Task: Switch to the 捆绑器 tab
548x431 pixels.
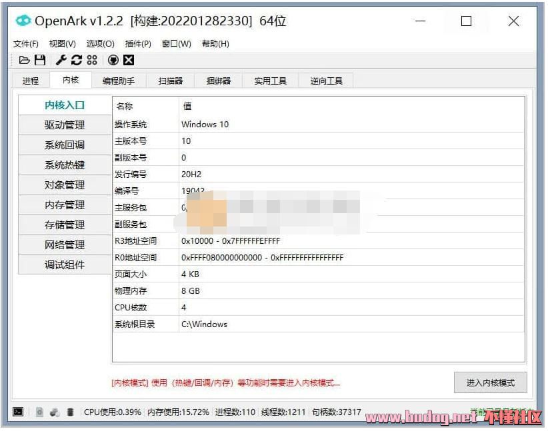Action: tap(219, 81)
